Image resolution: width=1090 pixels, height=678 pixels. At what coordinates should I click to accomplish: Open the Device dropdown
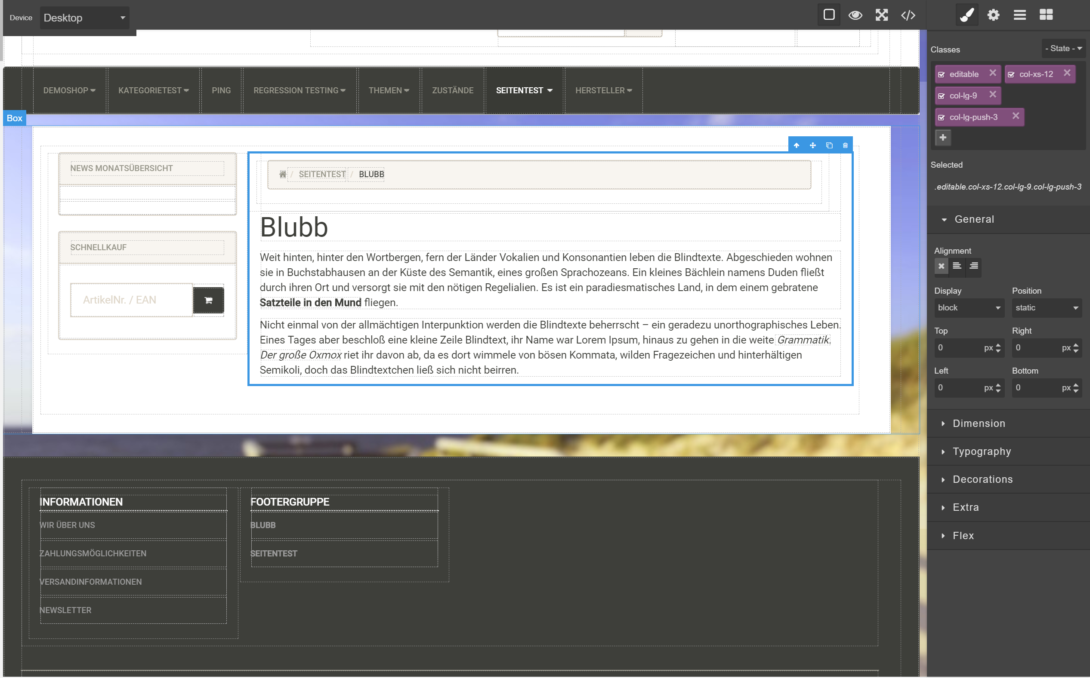(x=84, y=18)
